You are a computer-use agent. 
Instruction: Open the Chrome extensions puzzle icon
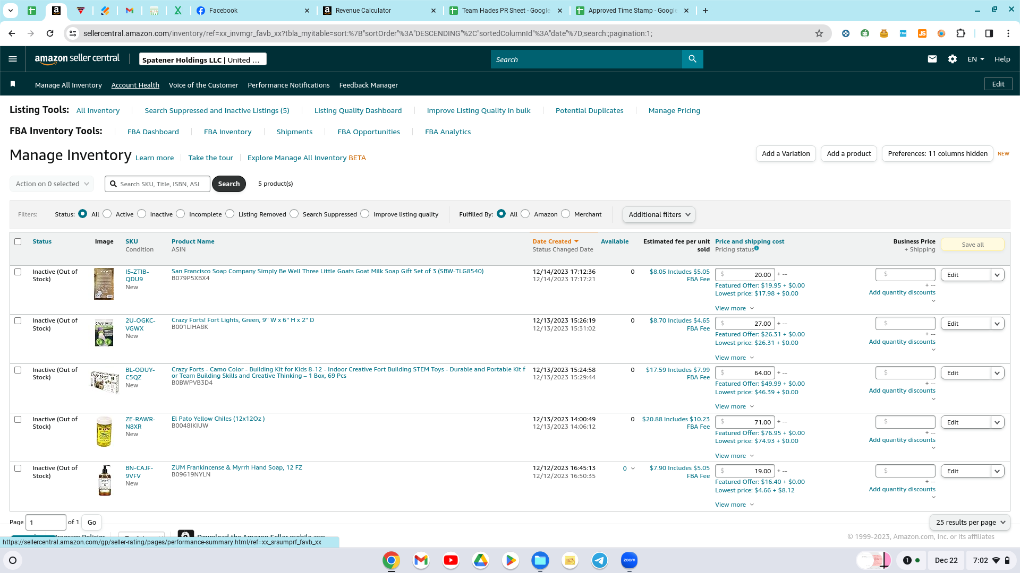(960, 33)
